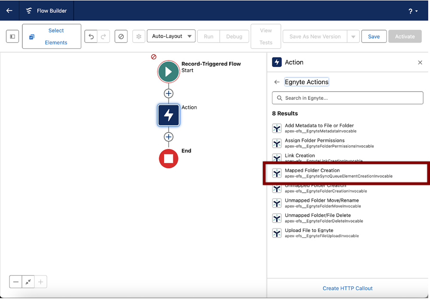The height and width of the screenshot is (300, 430).
Task: Go back from Egnyte Actions list
Action: (276, 82)
